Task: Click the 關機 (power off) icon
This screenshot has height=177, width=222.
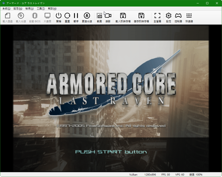Action: point(59,17)
